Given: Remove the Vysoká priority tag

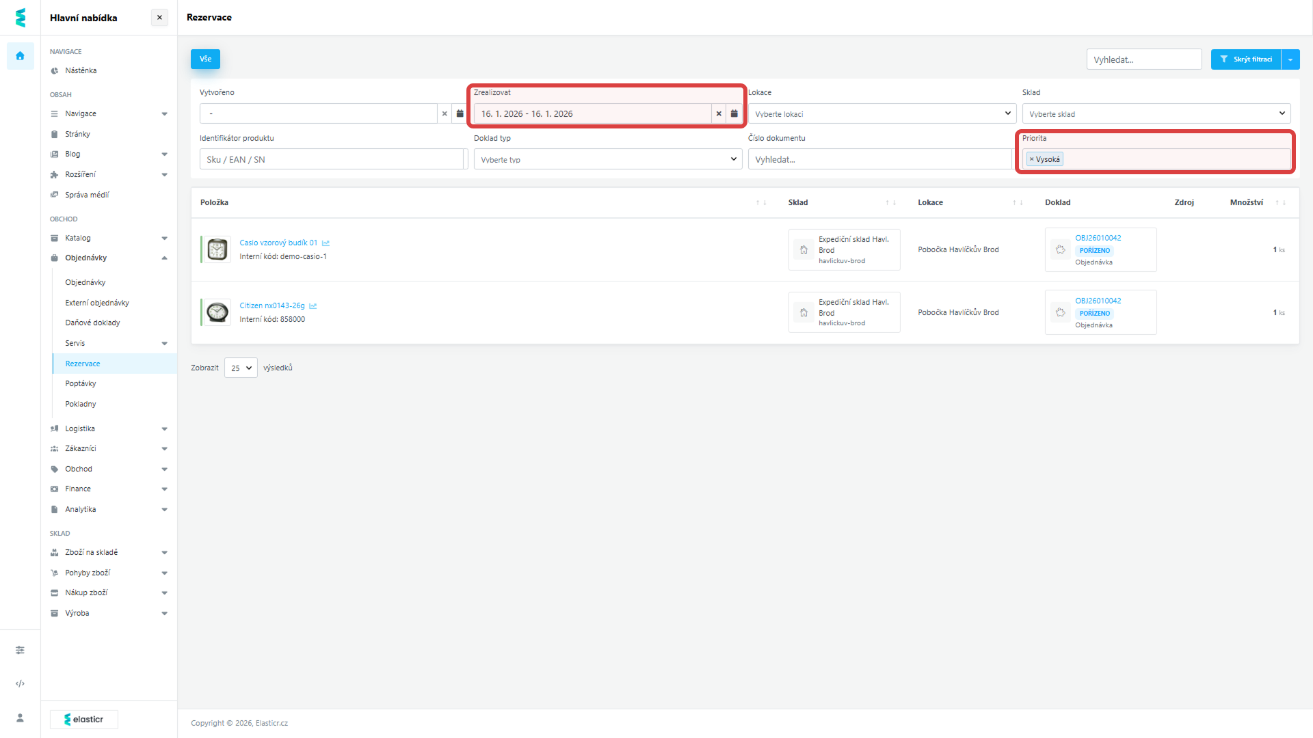Looking at the screenshot, I should point(1031,159).
